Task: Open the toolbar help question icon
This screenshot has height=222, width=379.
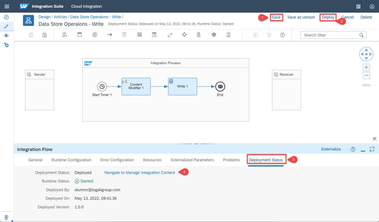Action: [x=282, y=35]
